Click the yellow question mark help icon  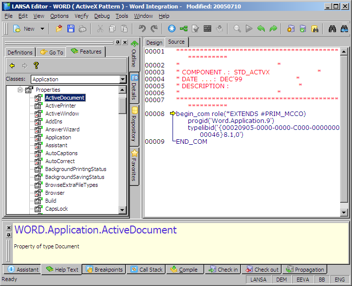click(x=36, y=65)
